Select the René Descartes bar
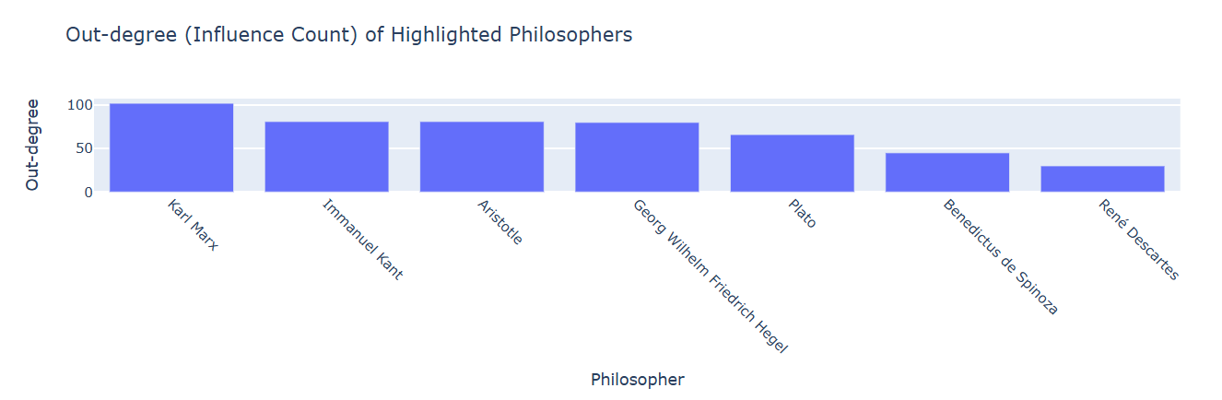1222x400 pixels. [x=1102, y=179]
